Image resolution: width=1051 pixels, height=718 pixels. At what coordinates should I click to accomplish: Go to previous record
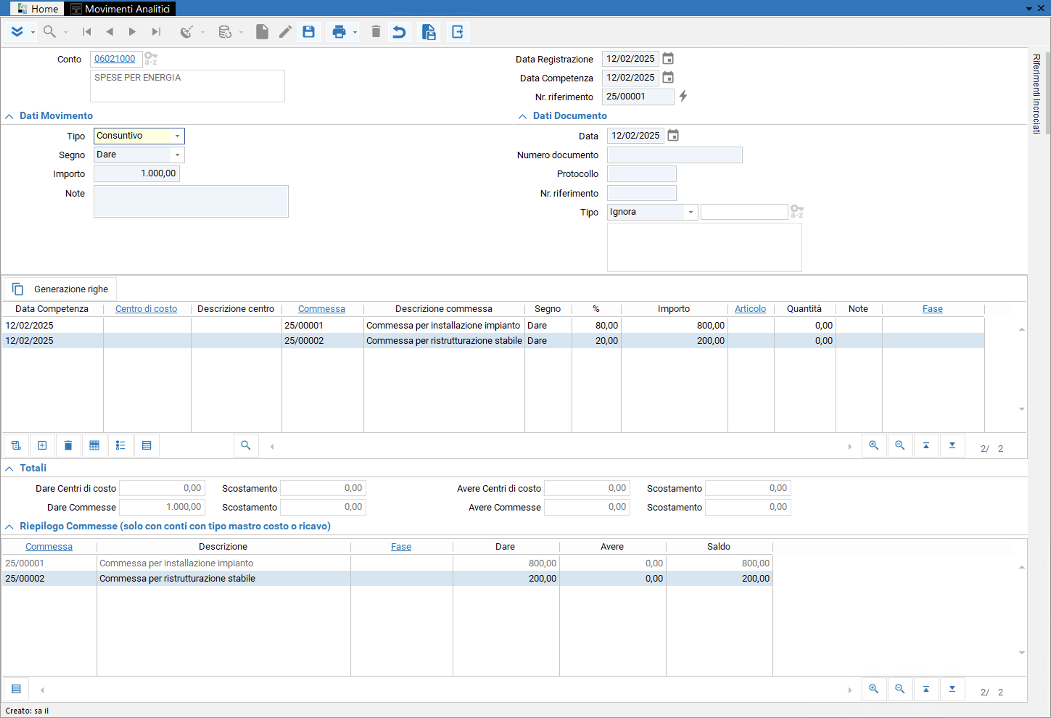110,32
